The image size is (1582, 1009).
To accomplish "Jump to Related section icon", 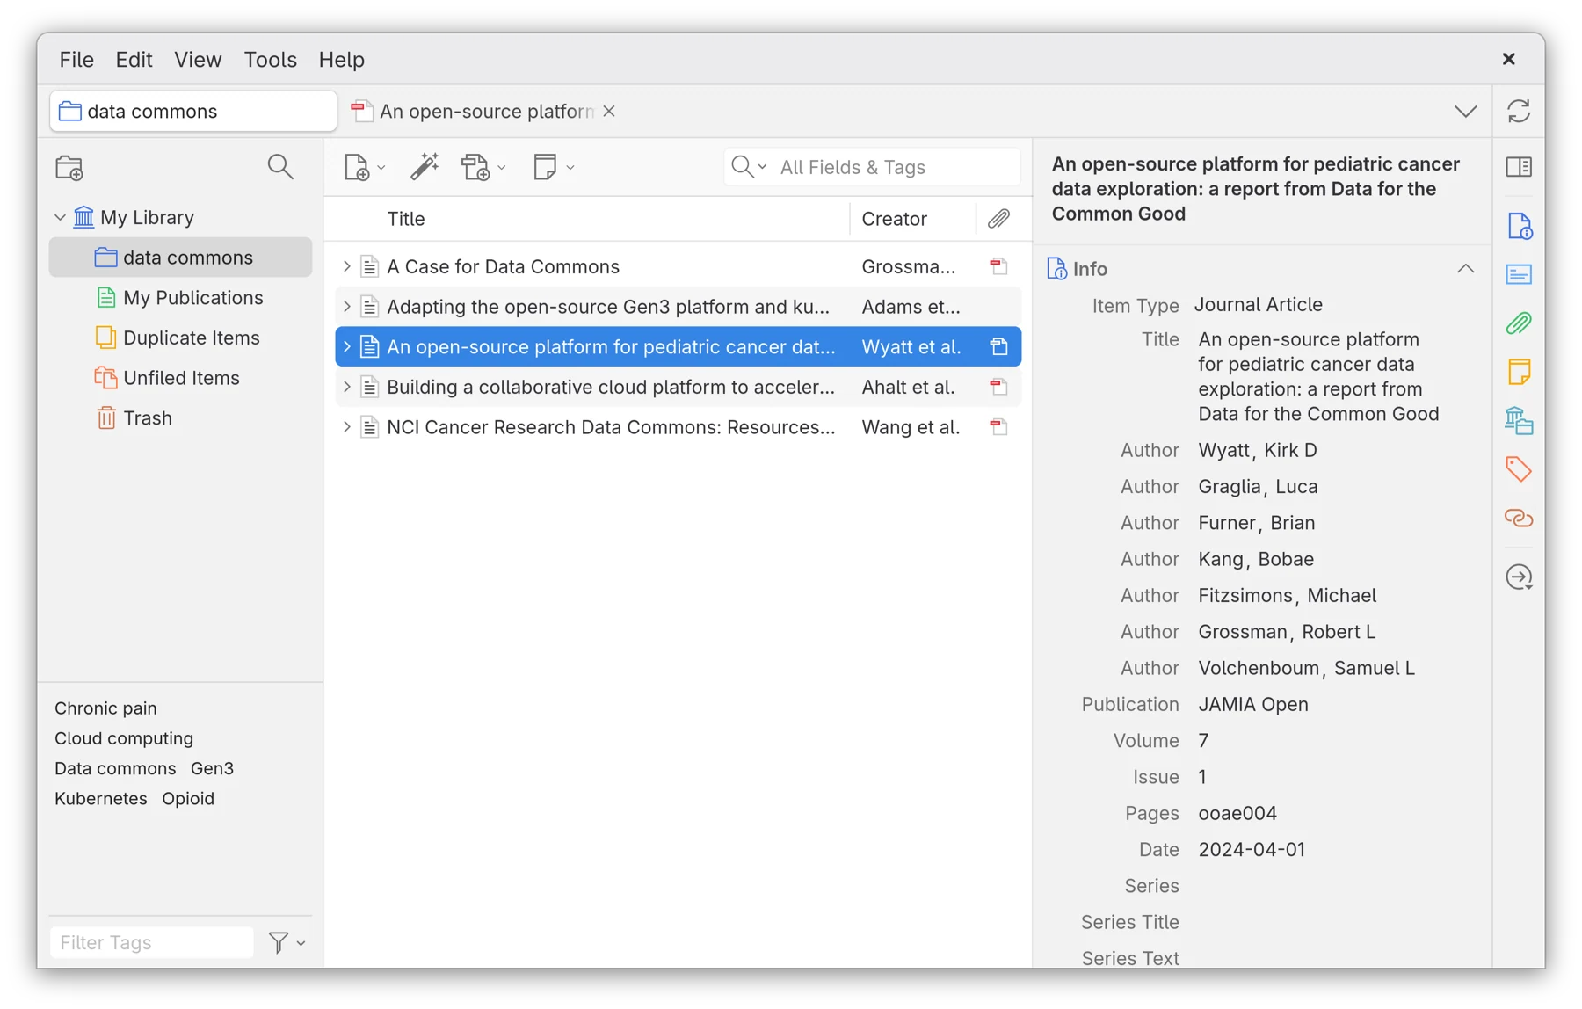I will click(x=1519, y=519).
